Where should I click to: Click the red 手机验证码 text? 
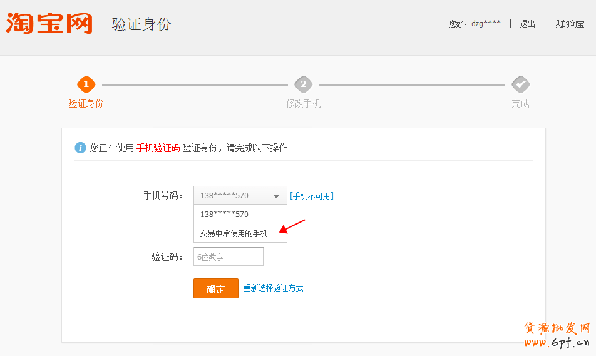pos(158,148)
